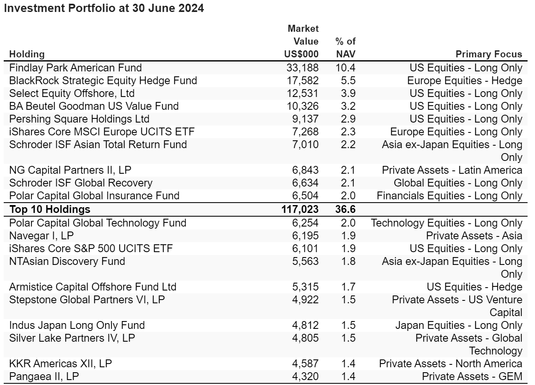Viewport: 535px width, 385px height.
Task: Click the Findlay Park American Fund holding
Action: [75, 68]
